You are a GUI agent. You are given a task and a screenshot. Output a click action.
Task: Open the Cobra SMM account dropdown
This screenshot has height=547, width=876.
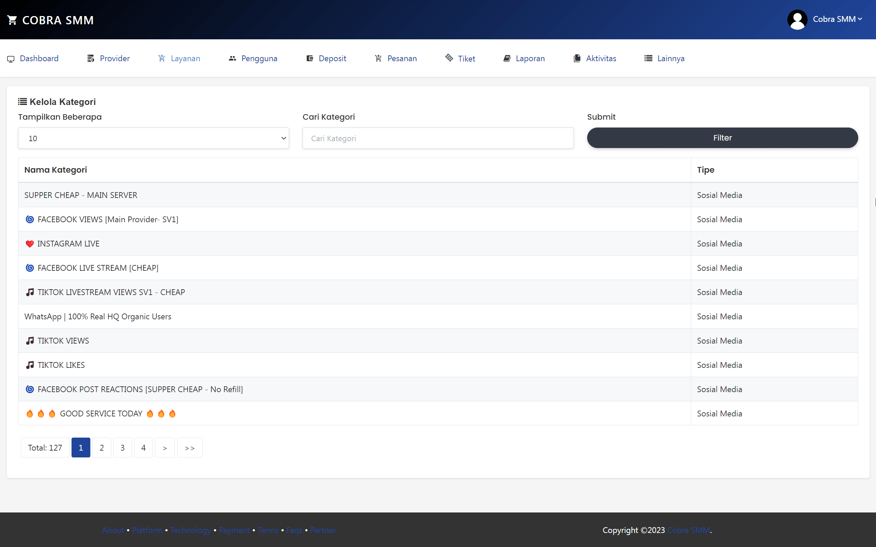tap(838, 19)
